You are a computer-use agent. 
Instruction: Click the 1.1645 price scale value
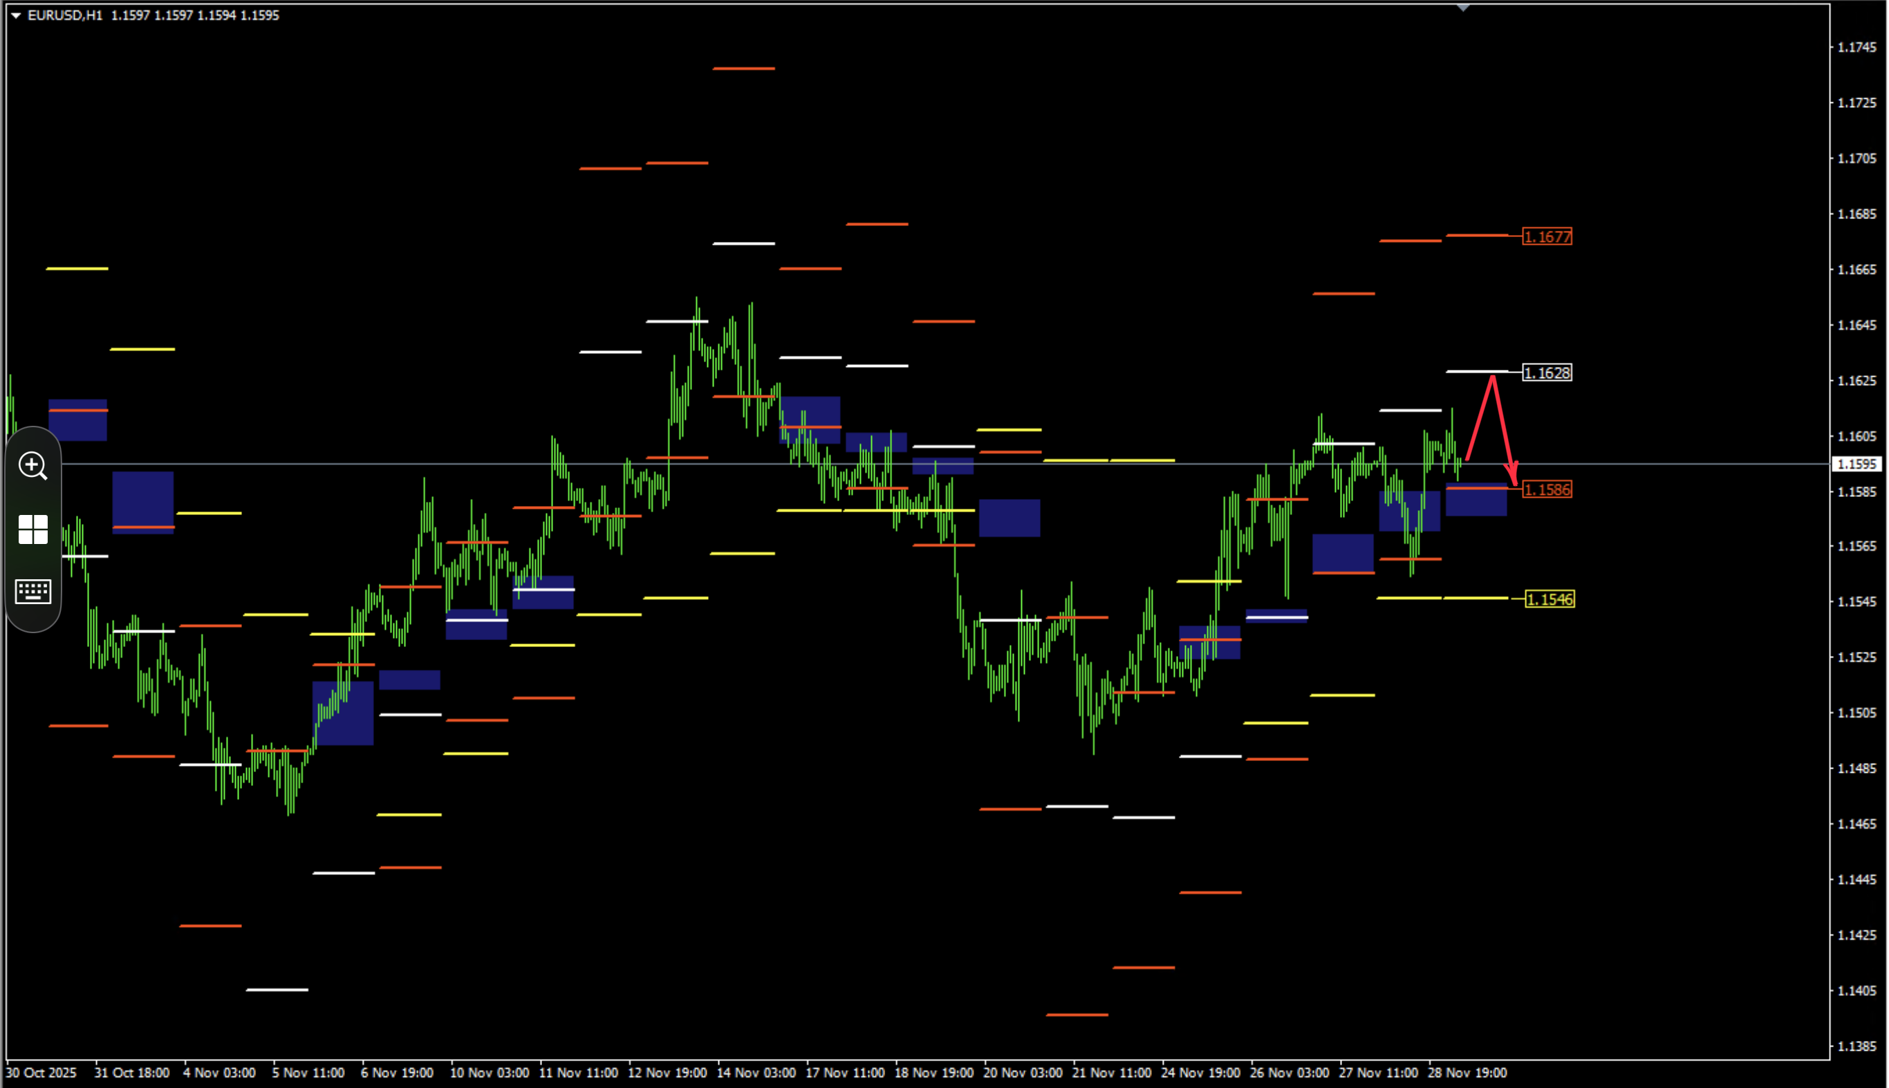1857,325
